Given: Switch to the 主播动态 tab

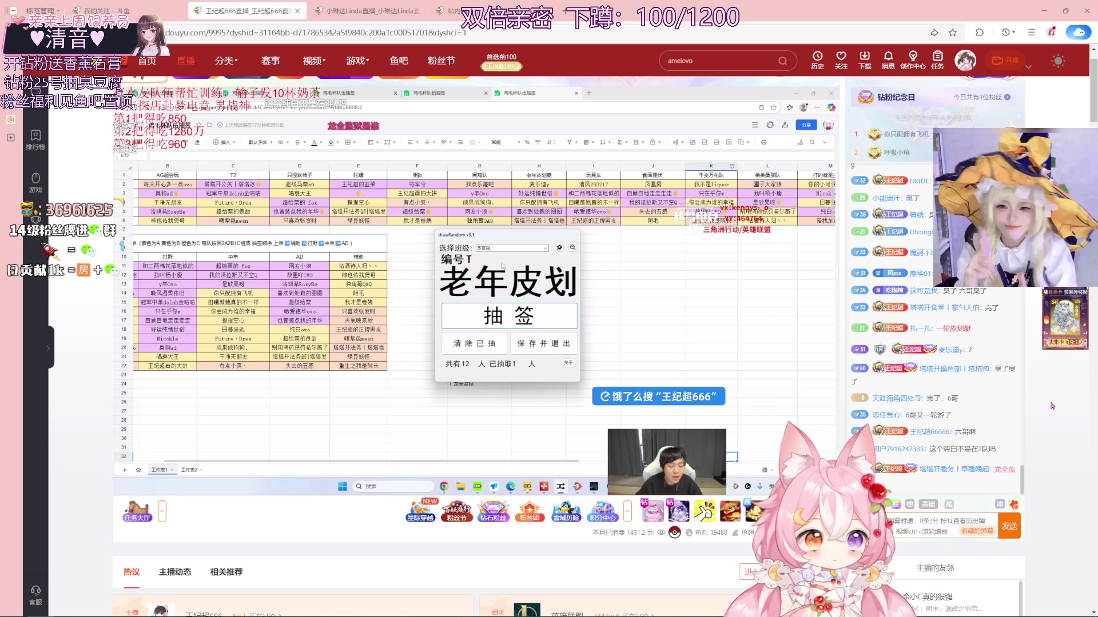Looking at the screenshot, I should click(x=175, y=572).
